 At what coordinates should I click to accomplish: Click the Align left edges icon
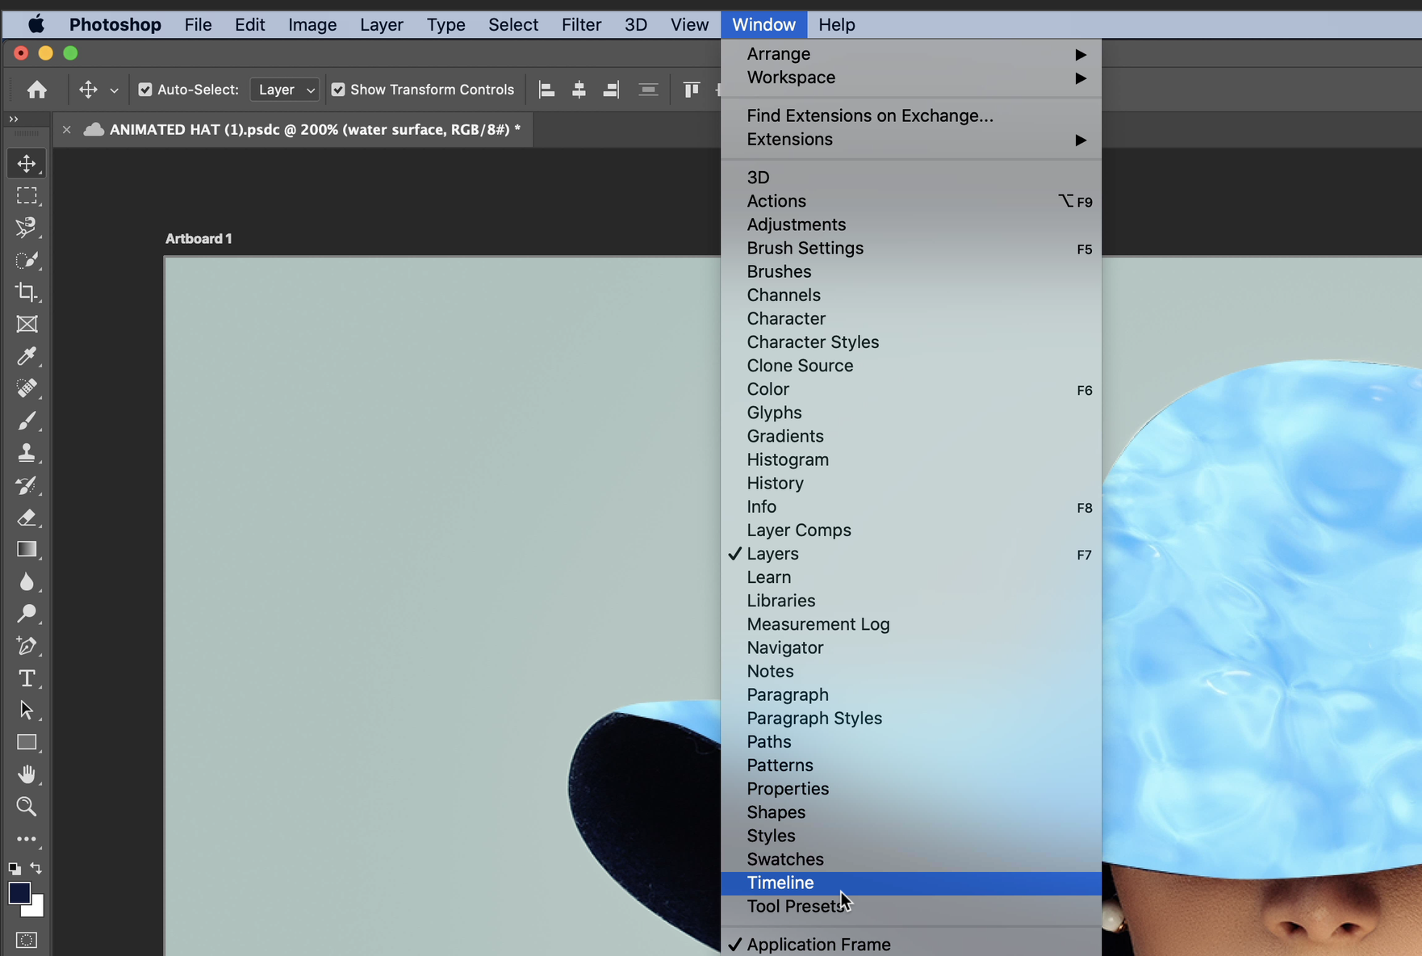pyautogui.click(x=546, y=90)
